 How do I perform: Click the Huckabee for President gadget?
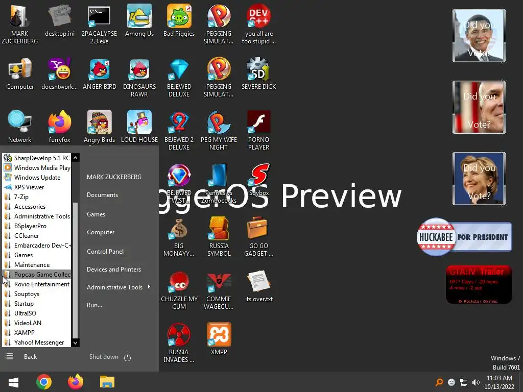[x=464, y=237]
